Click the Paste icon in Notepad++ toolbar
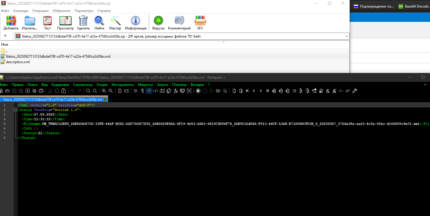Screen dimensions: 430x216 pyautogui.click(x=64, y=91)
